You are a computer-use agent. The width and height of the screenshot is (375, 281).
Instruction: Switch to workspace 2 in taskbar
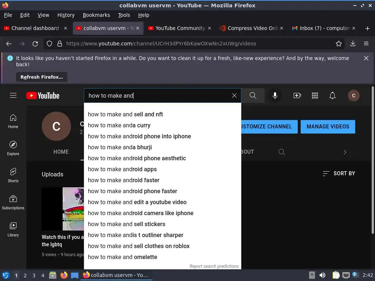25,276
